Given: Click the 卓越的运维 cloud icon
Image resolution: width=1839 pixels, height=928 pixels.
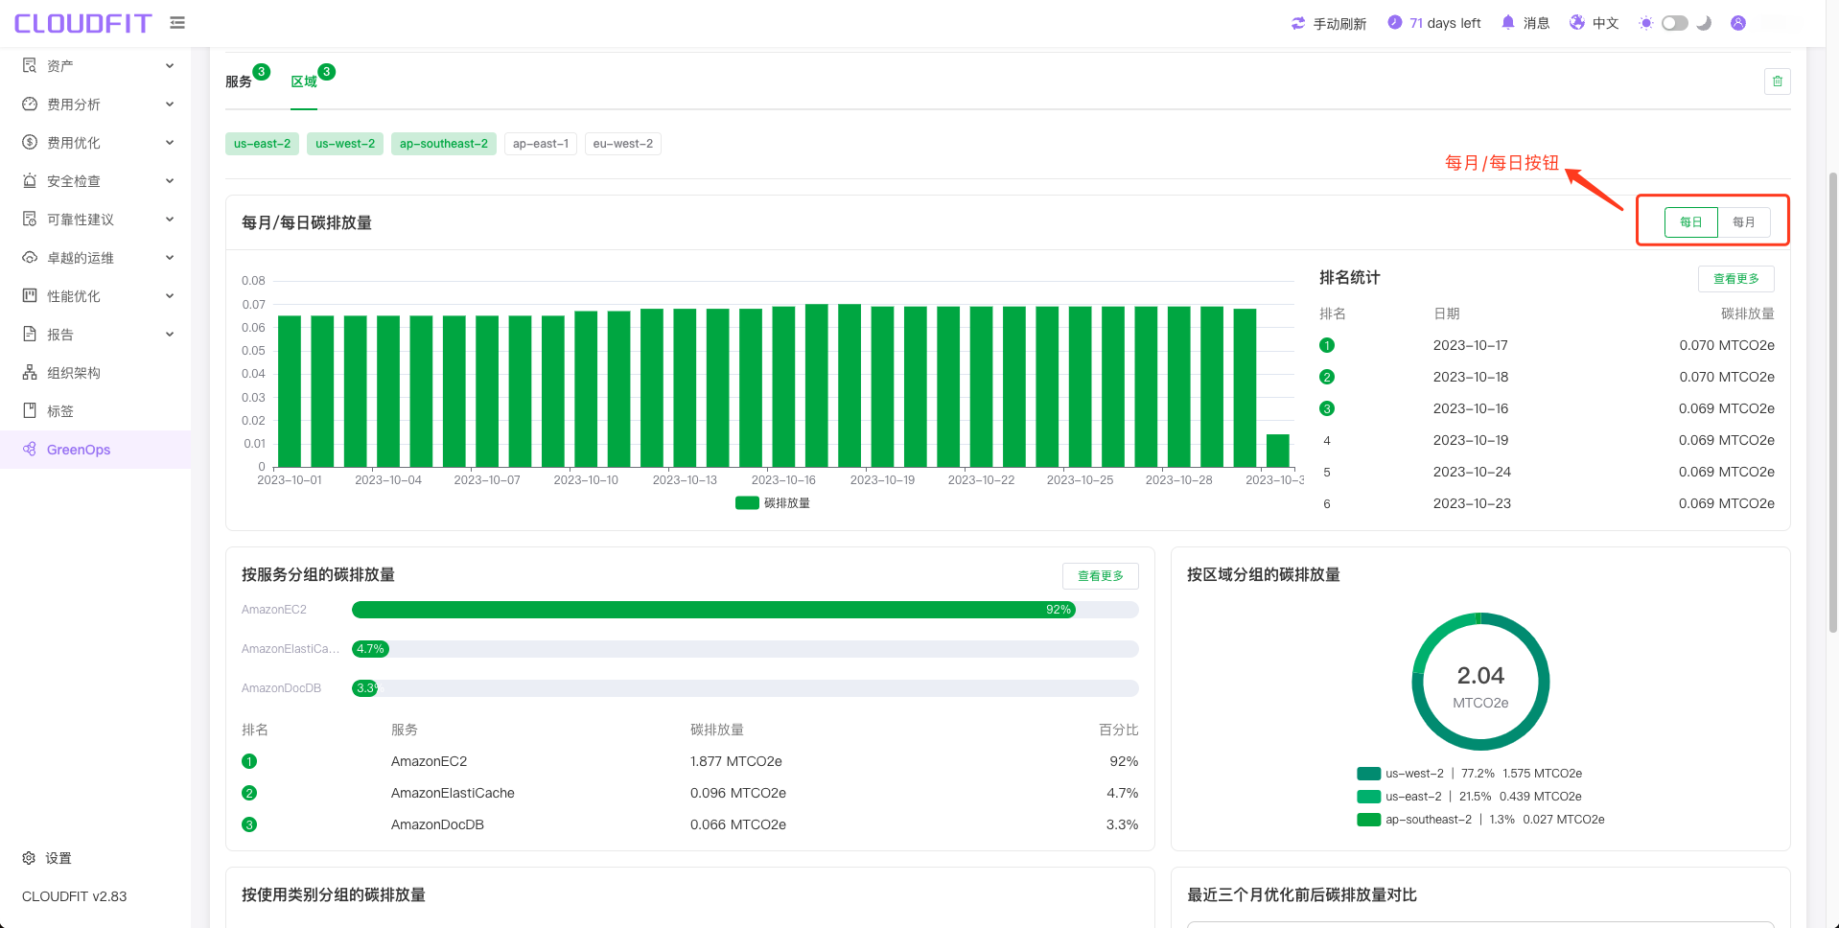Looking at the screenshot, I should pyautogui.click(x=30, y=257).
